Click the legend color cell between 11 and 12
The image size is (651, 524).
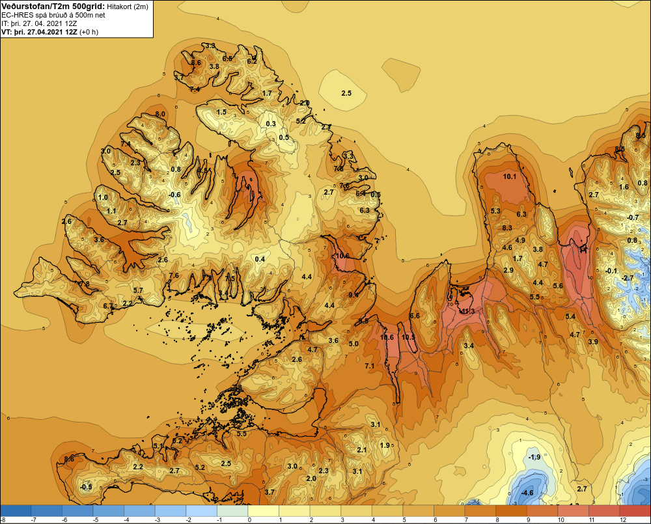(x=604, y=510)
